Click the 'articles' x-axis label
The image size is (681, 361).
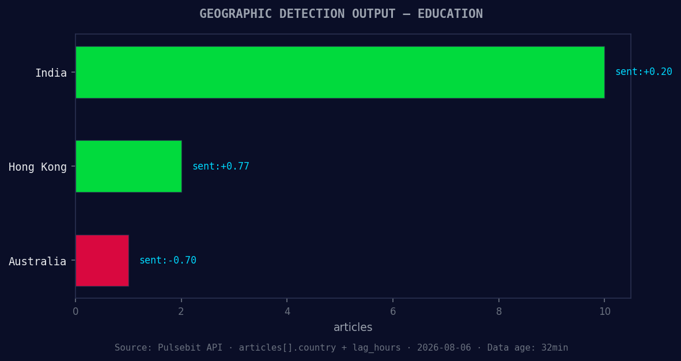[353, 327]
